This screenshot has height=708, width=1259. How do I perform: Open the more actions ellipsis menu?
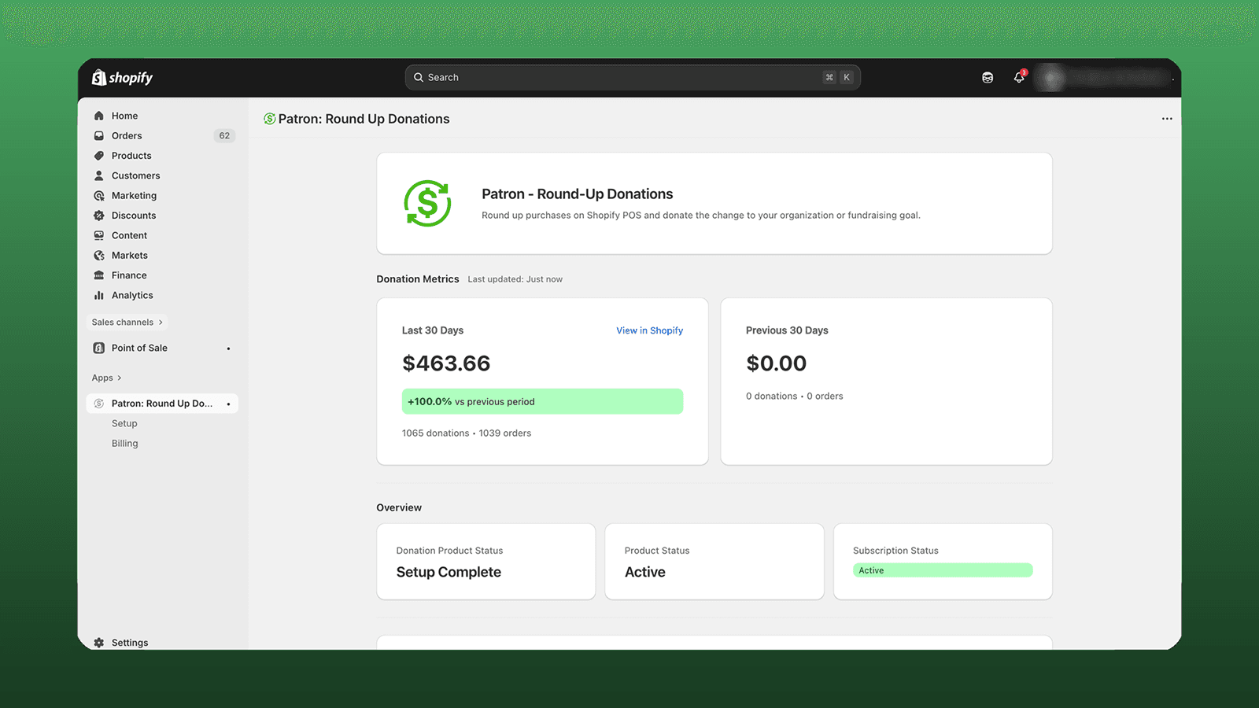(1167, 118)
